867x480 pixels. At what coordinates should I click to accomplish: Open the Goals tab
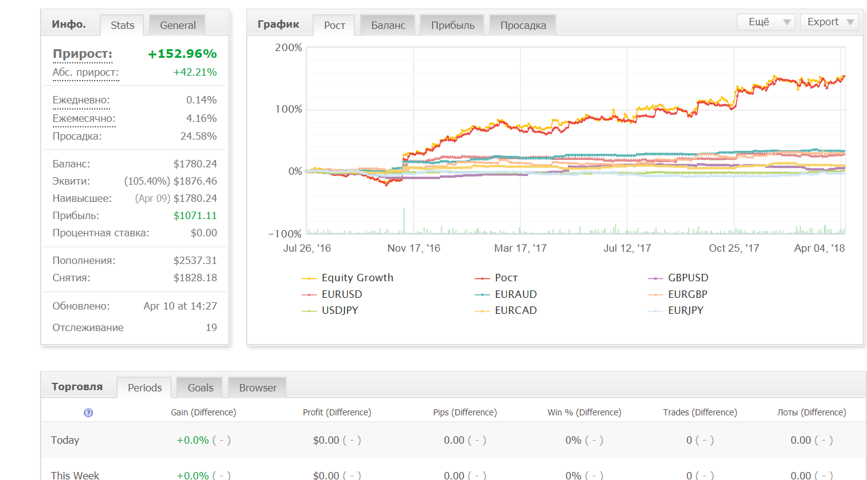coord(201,388)
